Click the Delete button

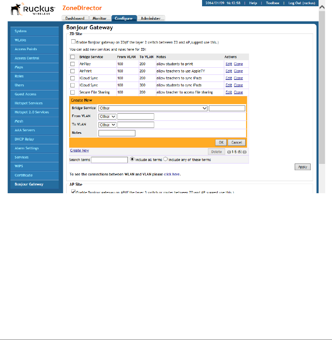[216, 152]
